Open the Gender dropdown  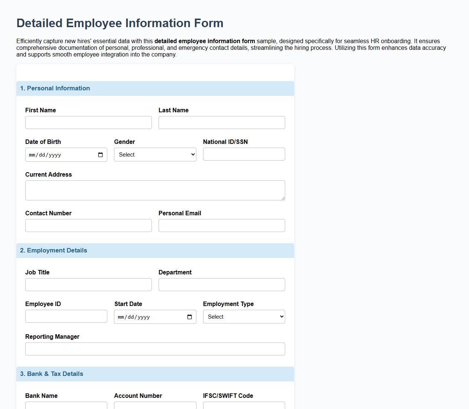point(155,154)
